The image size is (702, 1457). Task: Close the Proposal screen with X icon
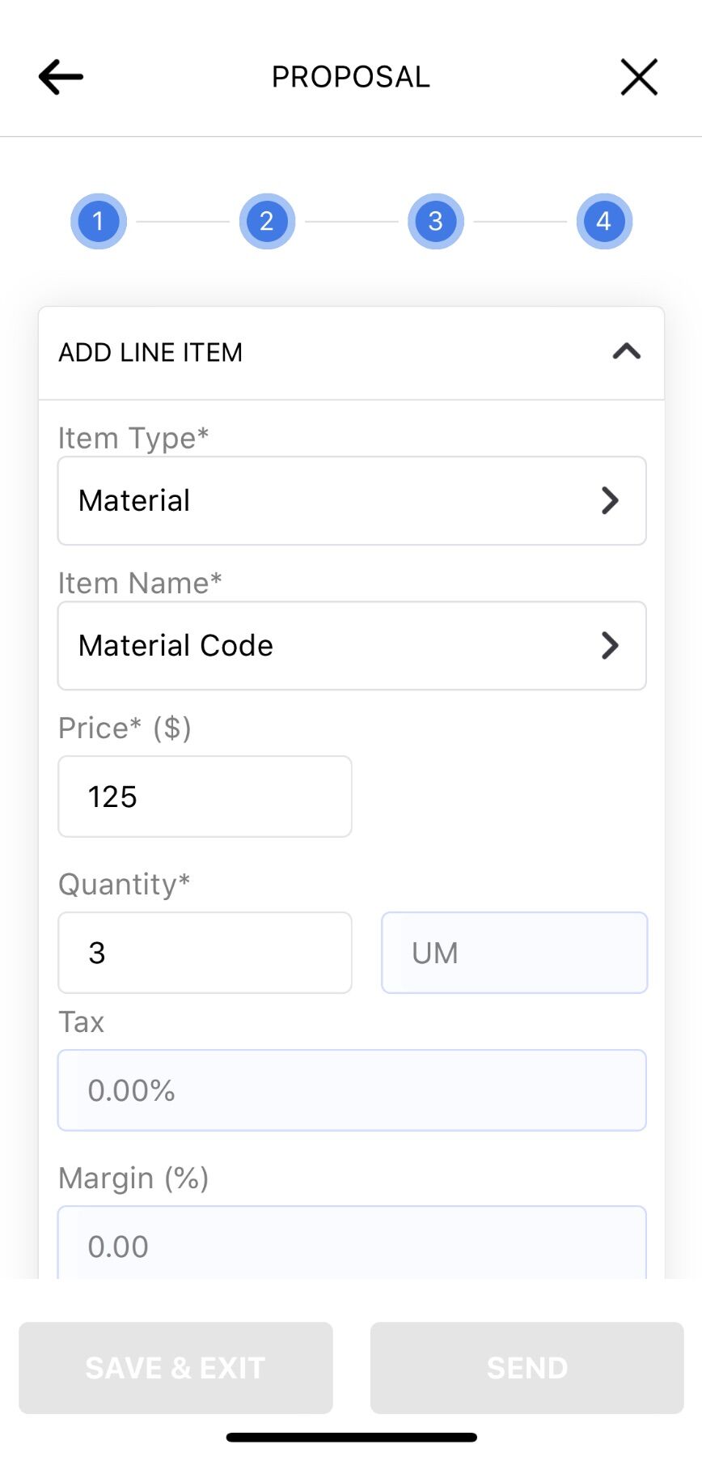(x=639, y=77)
